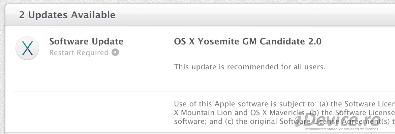
Task: Click the 2 Updates Available header
Action: 67,15
